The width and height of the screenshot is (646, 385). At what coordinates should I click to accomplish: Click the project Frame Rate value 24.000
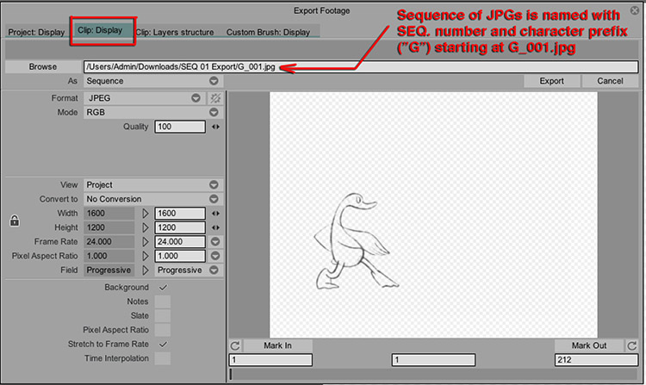[109, 242]
